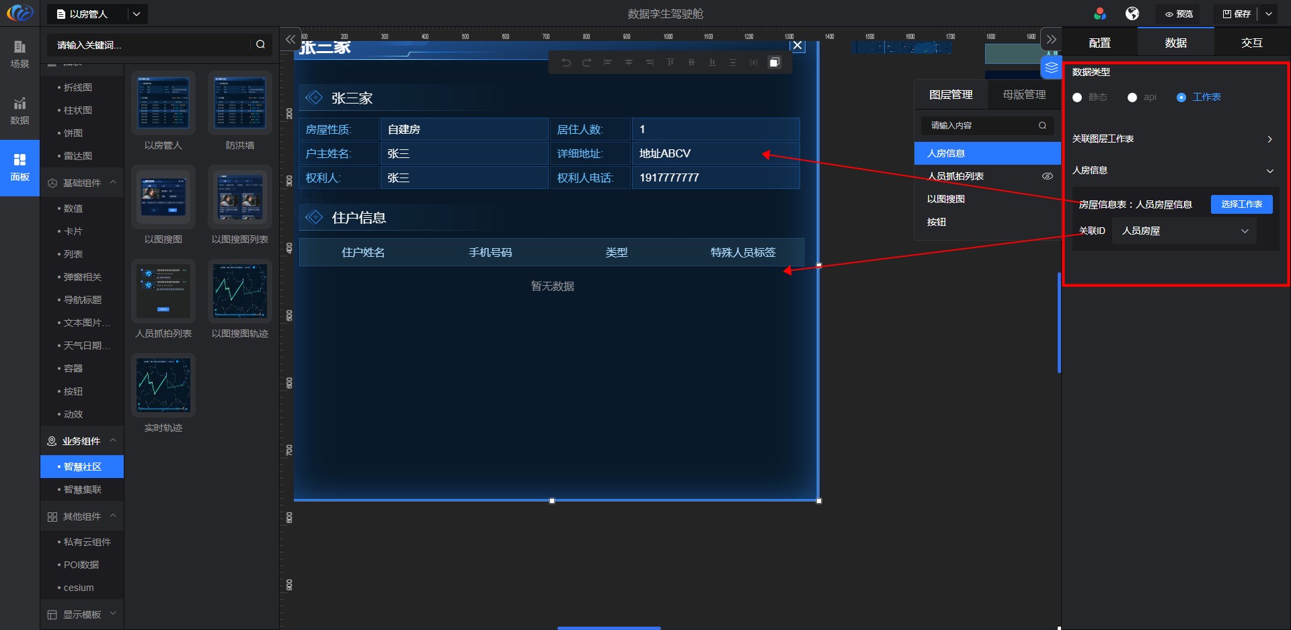Select the 防洪墙 panel thumbnail
The height and width of the screenshot is (630, 1291).
tap(240, 104)
